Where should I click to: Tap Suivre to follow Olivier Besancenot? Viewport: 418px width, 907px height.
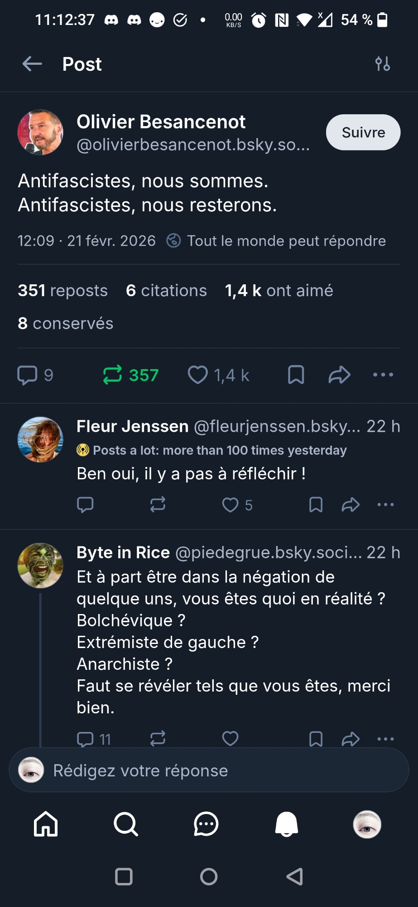[x=363, y=132]
